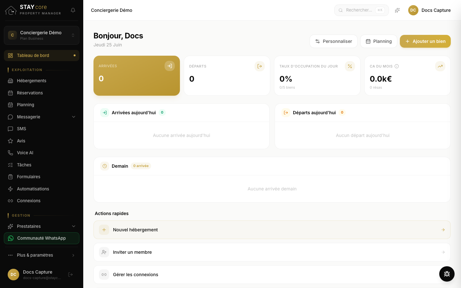Click the '0 arrivée' badge
Viewport: 461px width, 288px height.
[x=141, y=166]
